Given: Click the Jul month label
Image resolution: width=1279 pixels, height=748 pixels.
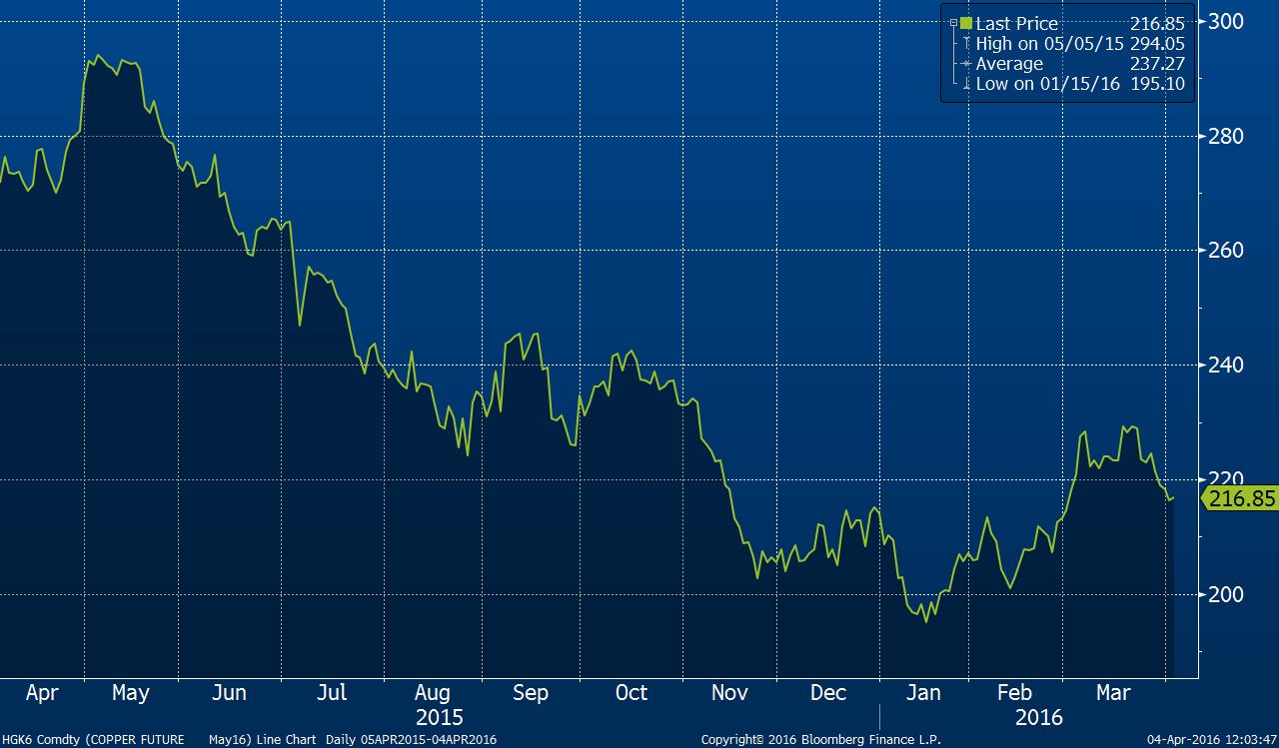Looking at the screenshot, I should pyautogui.click(x=331, y=693).
